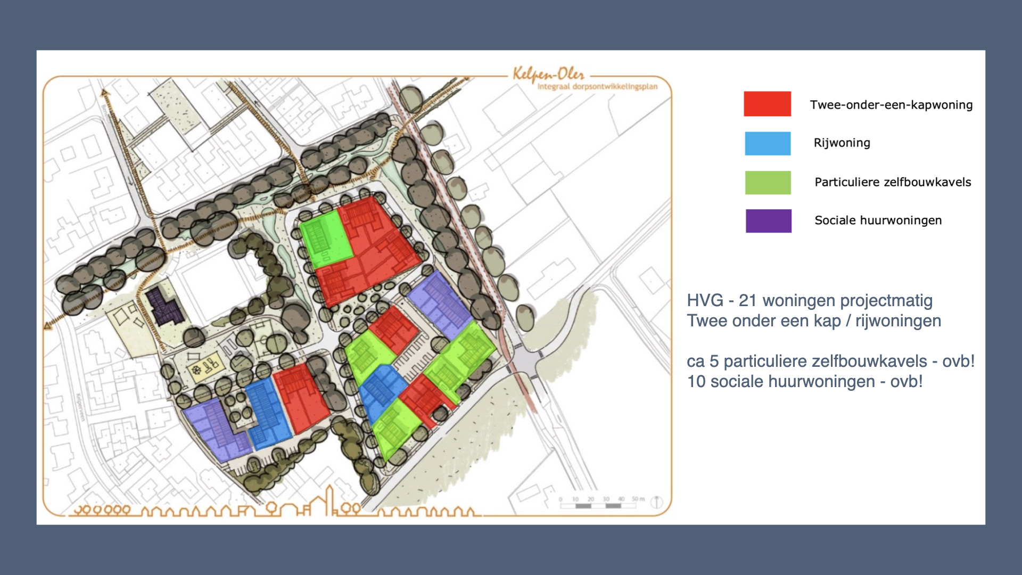The height and width of the screenshot is (575, 1022).
Task: Select the 'Particuliere zelfbouwkavels' legend label
Action: [892, 182]
